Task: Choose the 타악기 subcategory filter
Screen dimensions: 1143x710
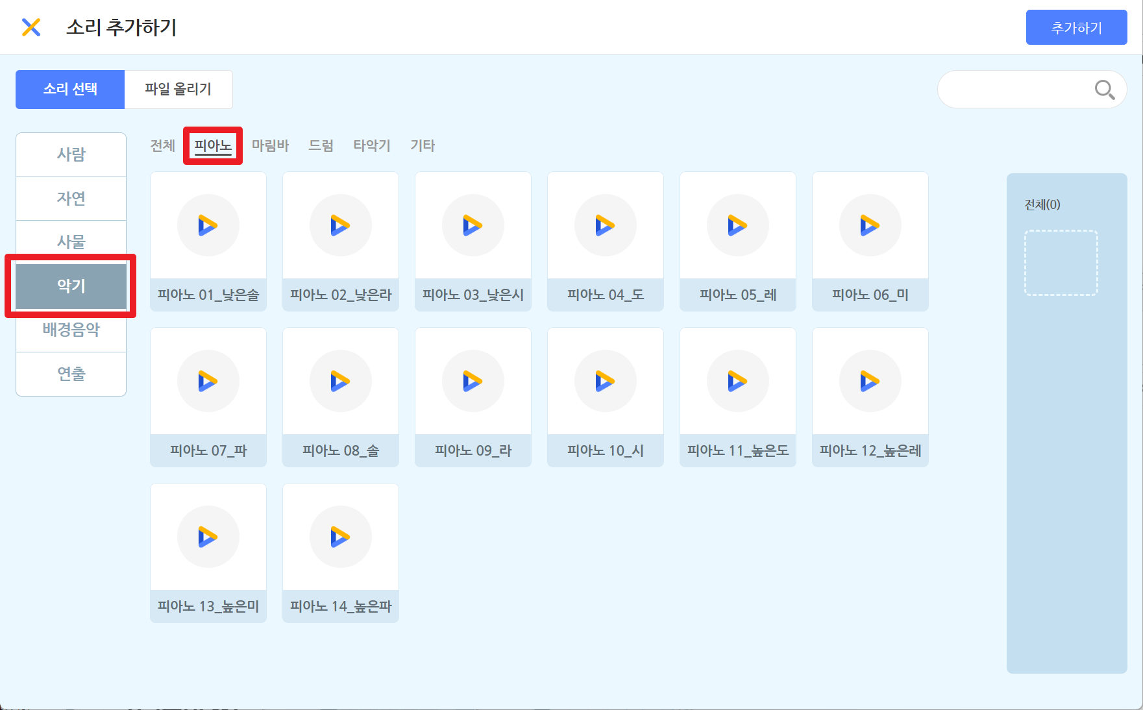Action: pyautogui.click(x=372, y=145)
